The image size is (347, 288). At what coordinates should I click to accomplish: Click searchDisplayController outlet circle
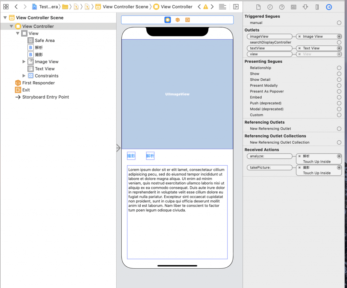(x=339, y=42)
